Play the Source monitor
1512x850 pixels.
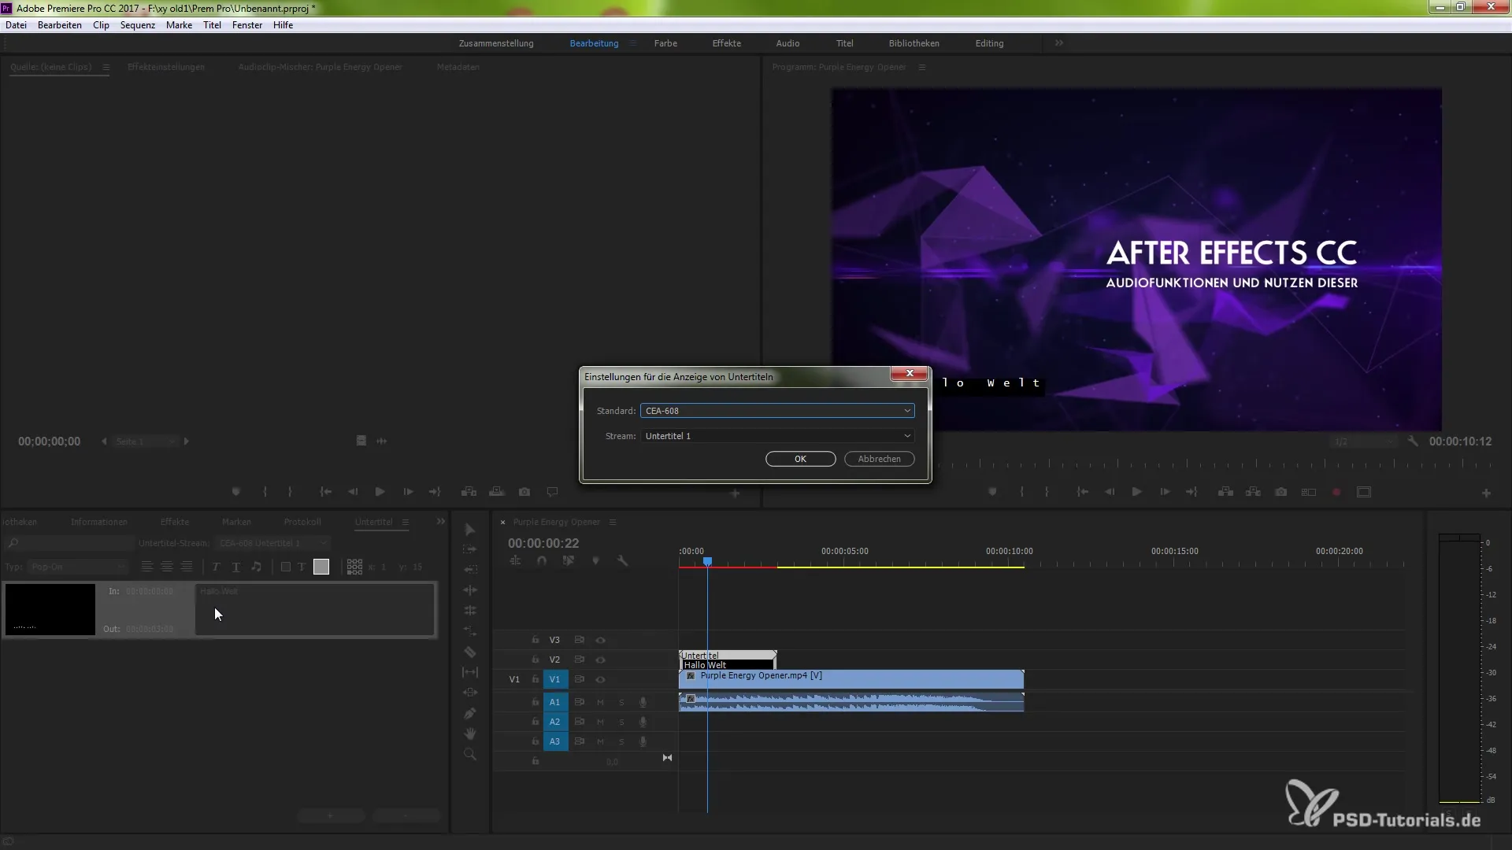click(380, 492)
